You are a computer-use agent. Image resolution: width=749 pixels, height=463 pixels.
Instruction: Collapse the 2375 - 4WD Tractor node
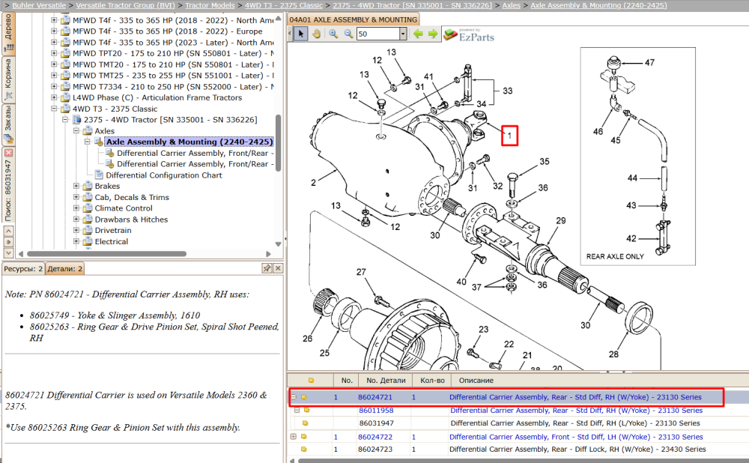65,119
